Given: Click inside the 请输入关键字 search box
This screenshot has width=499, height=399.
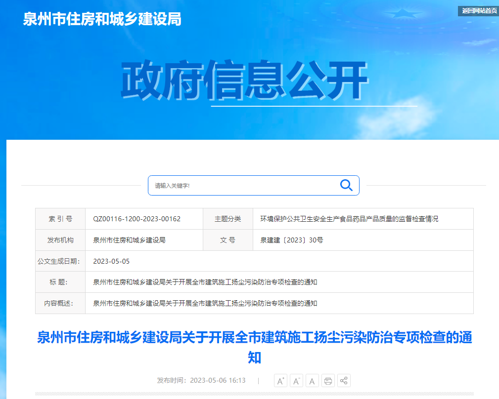Looking at the screenshot, I should (x=223, y=185).
